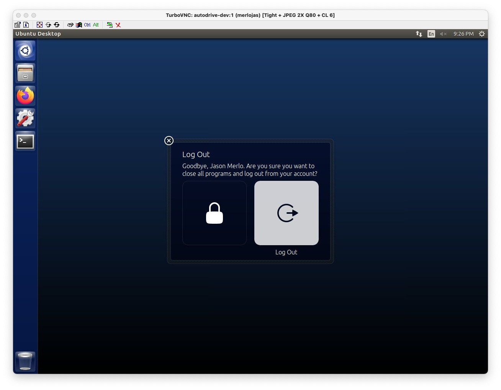The height and width of the screenshot is (390, 501).
Task: Open the network indicator in top panel
Action: (419, 34)
